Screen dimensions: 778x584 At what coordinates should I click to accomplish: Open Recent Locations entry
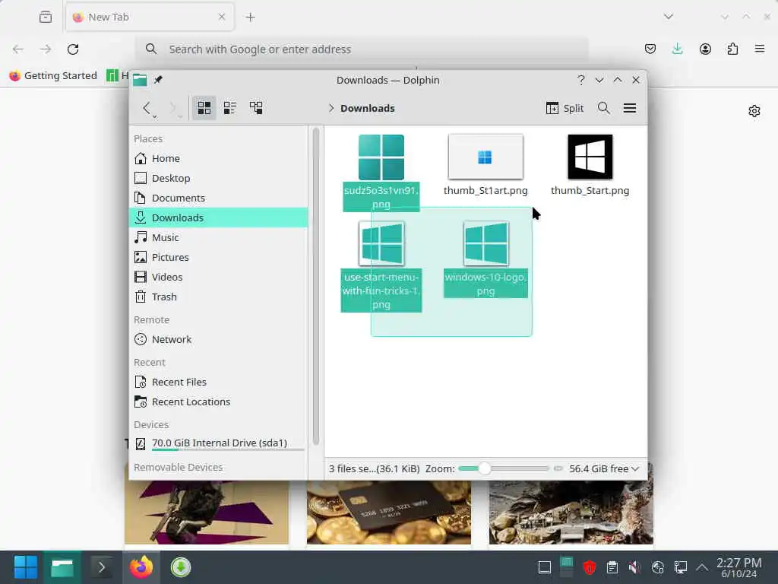tap(219, 401)
